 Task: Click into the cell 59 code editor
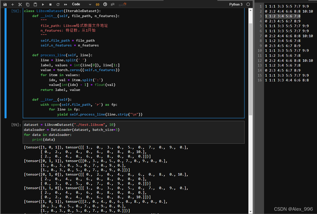coord(134,132)
